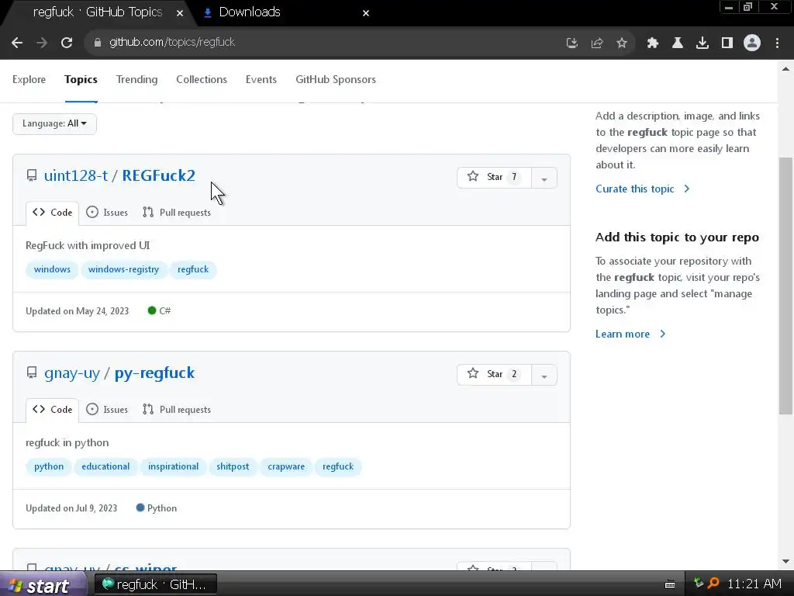Image resolution: width=794 pixels, height=596 pixels.
Task: Go to Explore in GitHub navigation
Action: [29, 80]
